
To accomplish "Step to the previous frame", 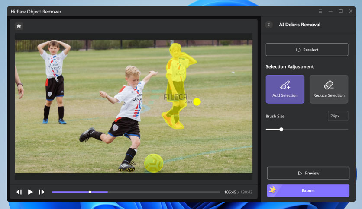I will (19, 192).
